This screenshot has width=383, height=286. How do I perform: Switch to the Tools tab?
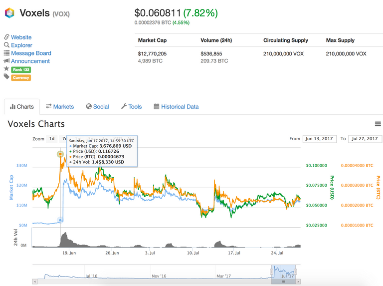(x=132, y=107)
